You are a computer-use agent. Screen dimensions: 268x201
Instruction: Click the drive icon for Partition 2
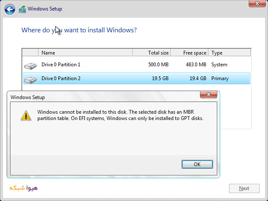click(30, 79)
